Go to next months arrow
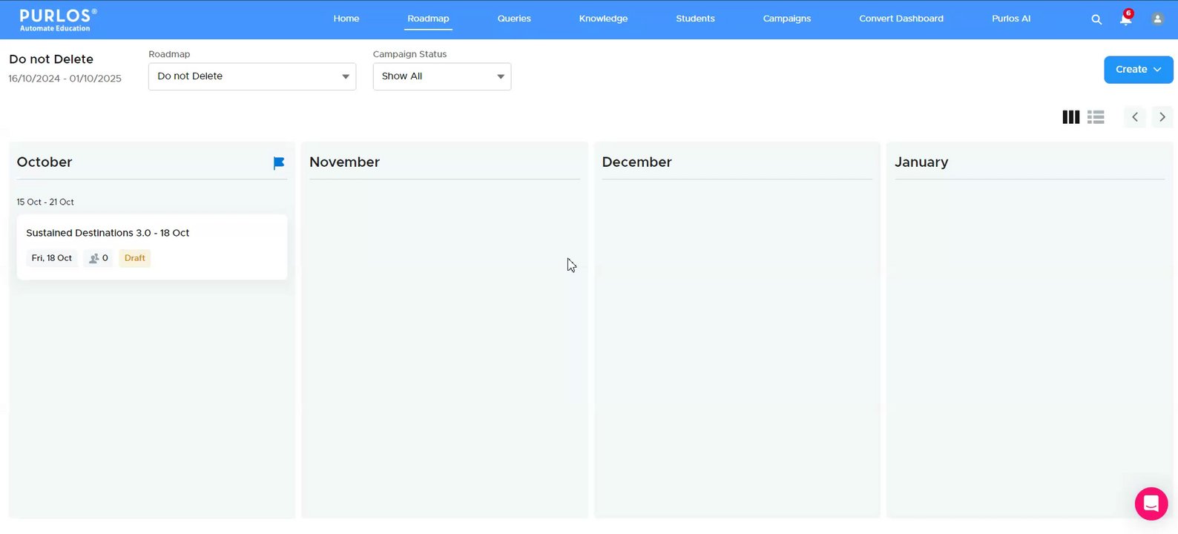 pyautogui.click(x=1162, y=117)
